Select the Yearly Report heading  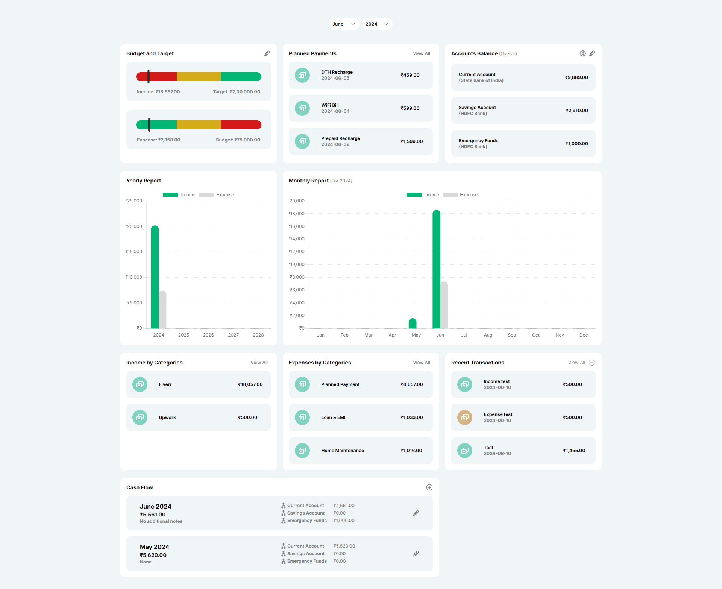[x=144, y=181]
